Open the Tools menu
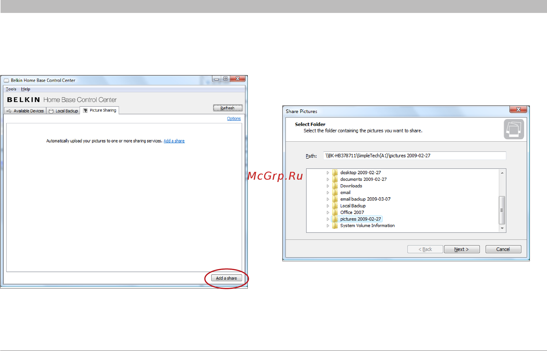This screenshot has height=351, width=547. pos(11,89)
